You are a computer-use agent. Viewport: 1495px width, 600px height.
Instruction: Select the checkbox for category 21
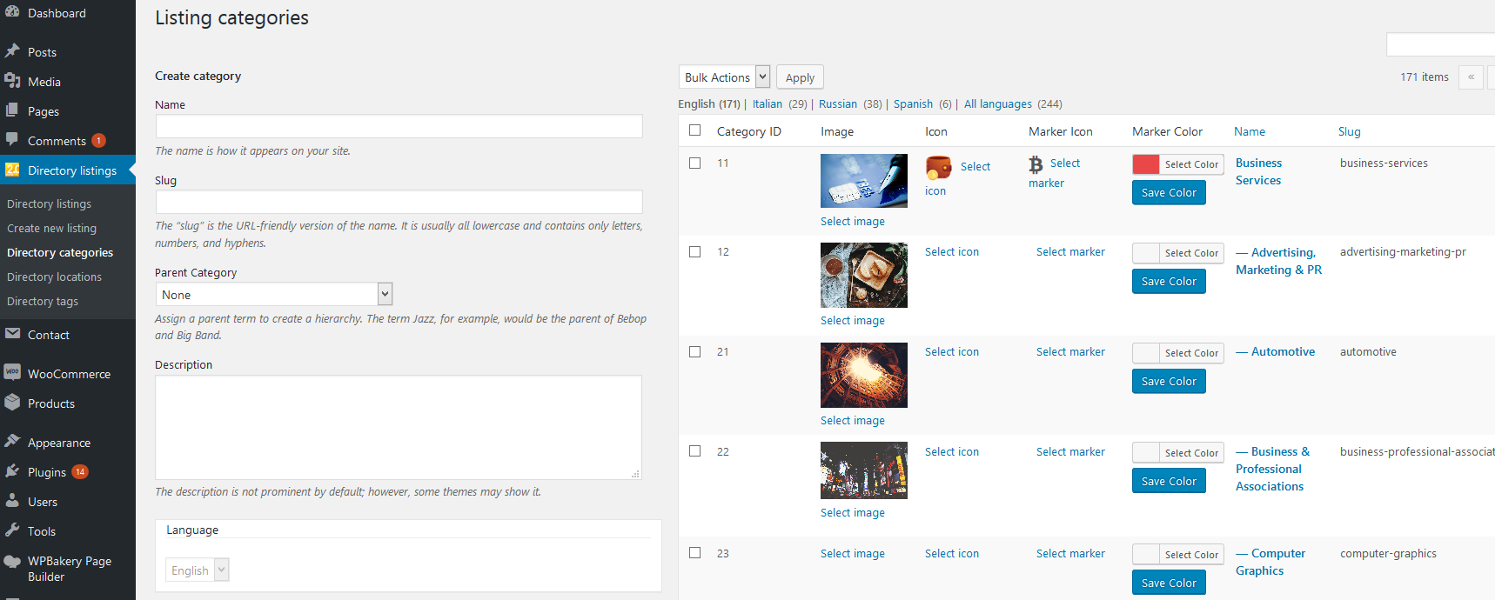point(694,352)
